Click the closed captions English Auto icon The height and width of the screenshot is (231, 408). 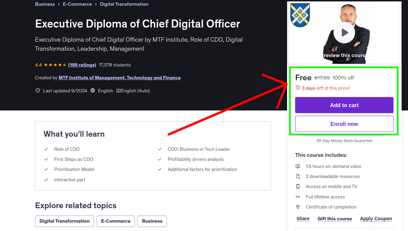tap(119, 91)
